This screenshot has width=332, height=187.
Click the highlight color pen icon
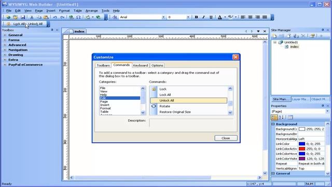230,17
